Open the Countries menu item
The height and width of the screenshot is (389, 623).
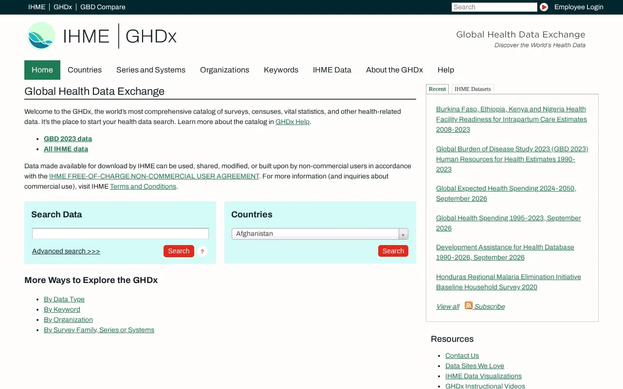(85, 70)
